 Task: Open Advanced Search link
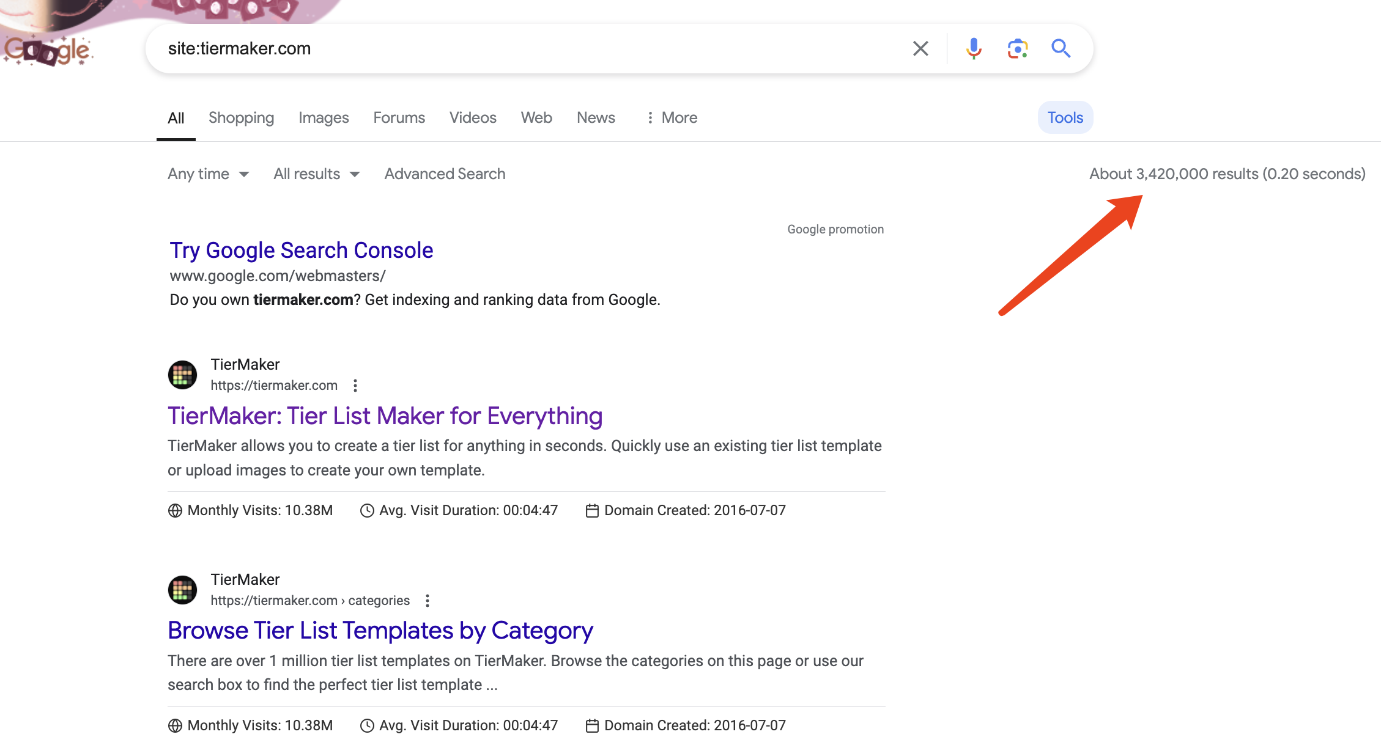[x=445, y=174]
